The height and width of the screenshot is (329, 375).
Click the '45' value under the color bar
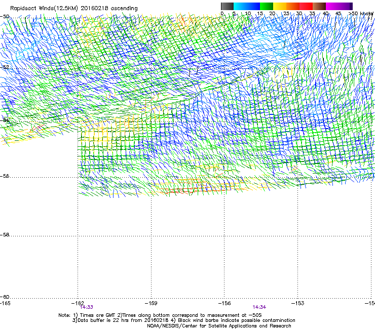click(x=338, y=14)
